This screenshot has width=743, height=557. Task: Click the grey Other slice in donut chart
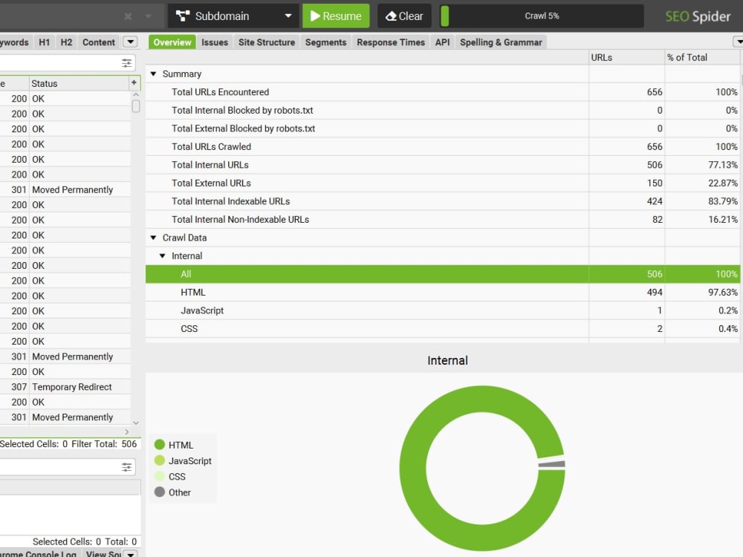point(551,465)
